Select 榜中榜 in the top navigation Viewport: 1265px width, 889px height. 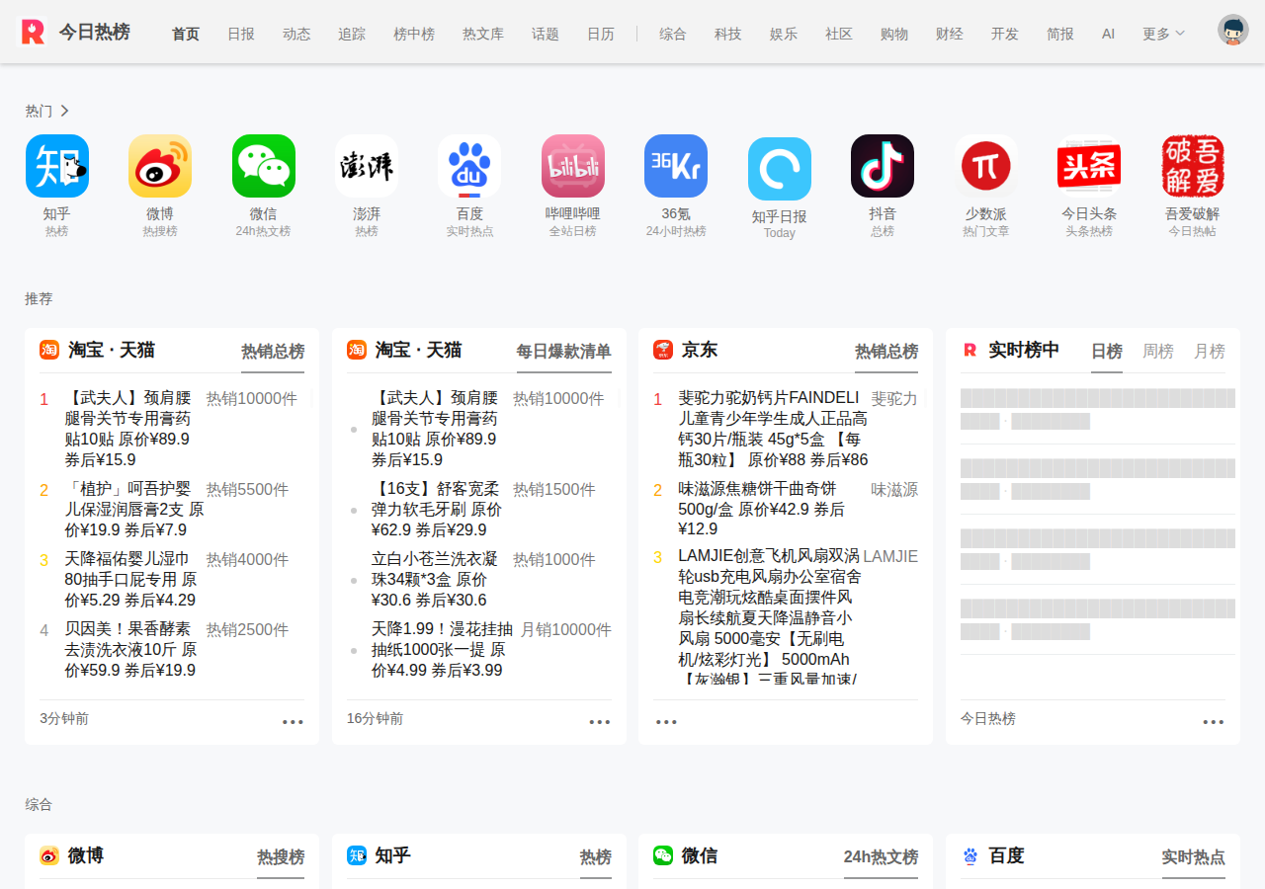coord(414,34)
